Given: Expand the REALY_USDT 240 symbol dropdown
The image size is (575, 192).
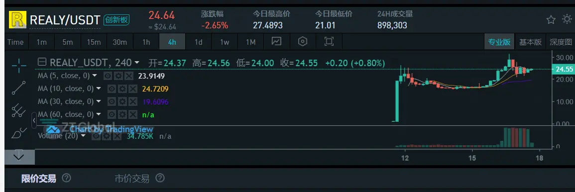Looking at the screenshot, I should (137, 63).
